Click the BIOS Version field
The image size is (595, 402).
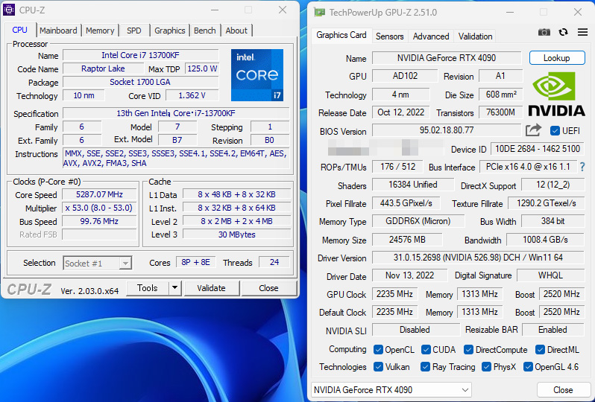pos(446,131)
